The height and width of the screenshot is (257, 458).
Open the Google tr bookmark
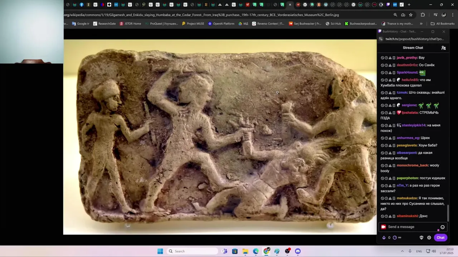[81, 24]
